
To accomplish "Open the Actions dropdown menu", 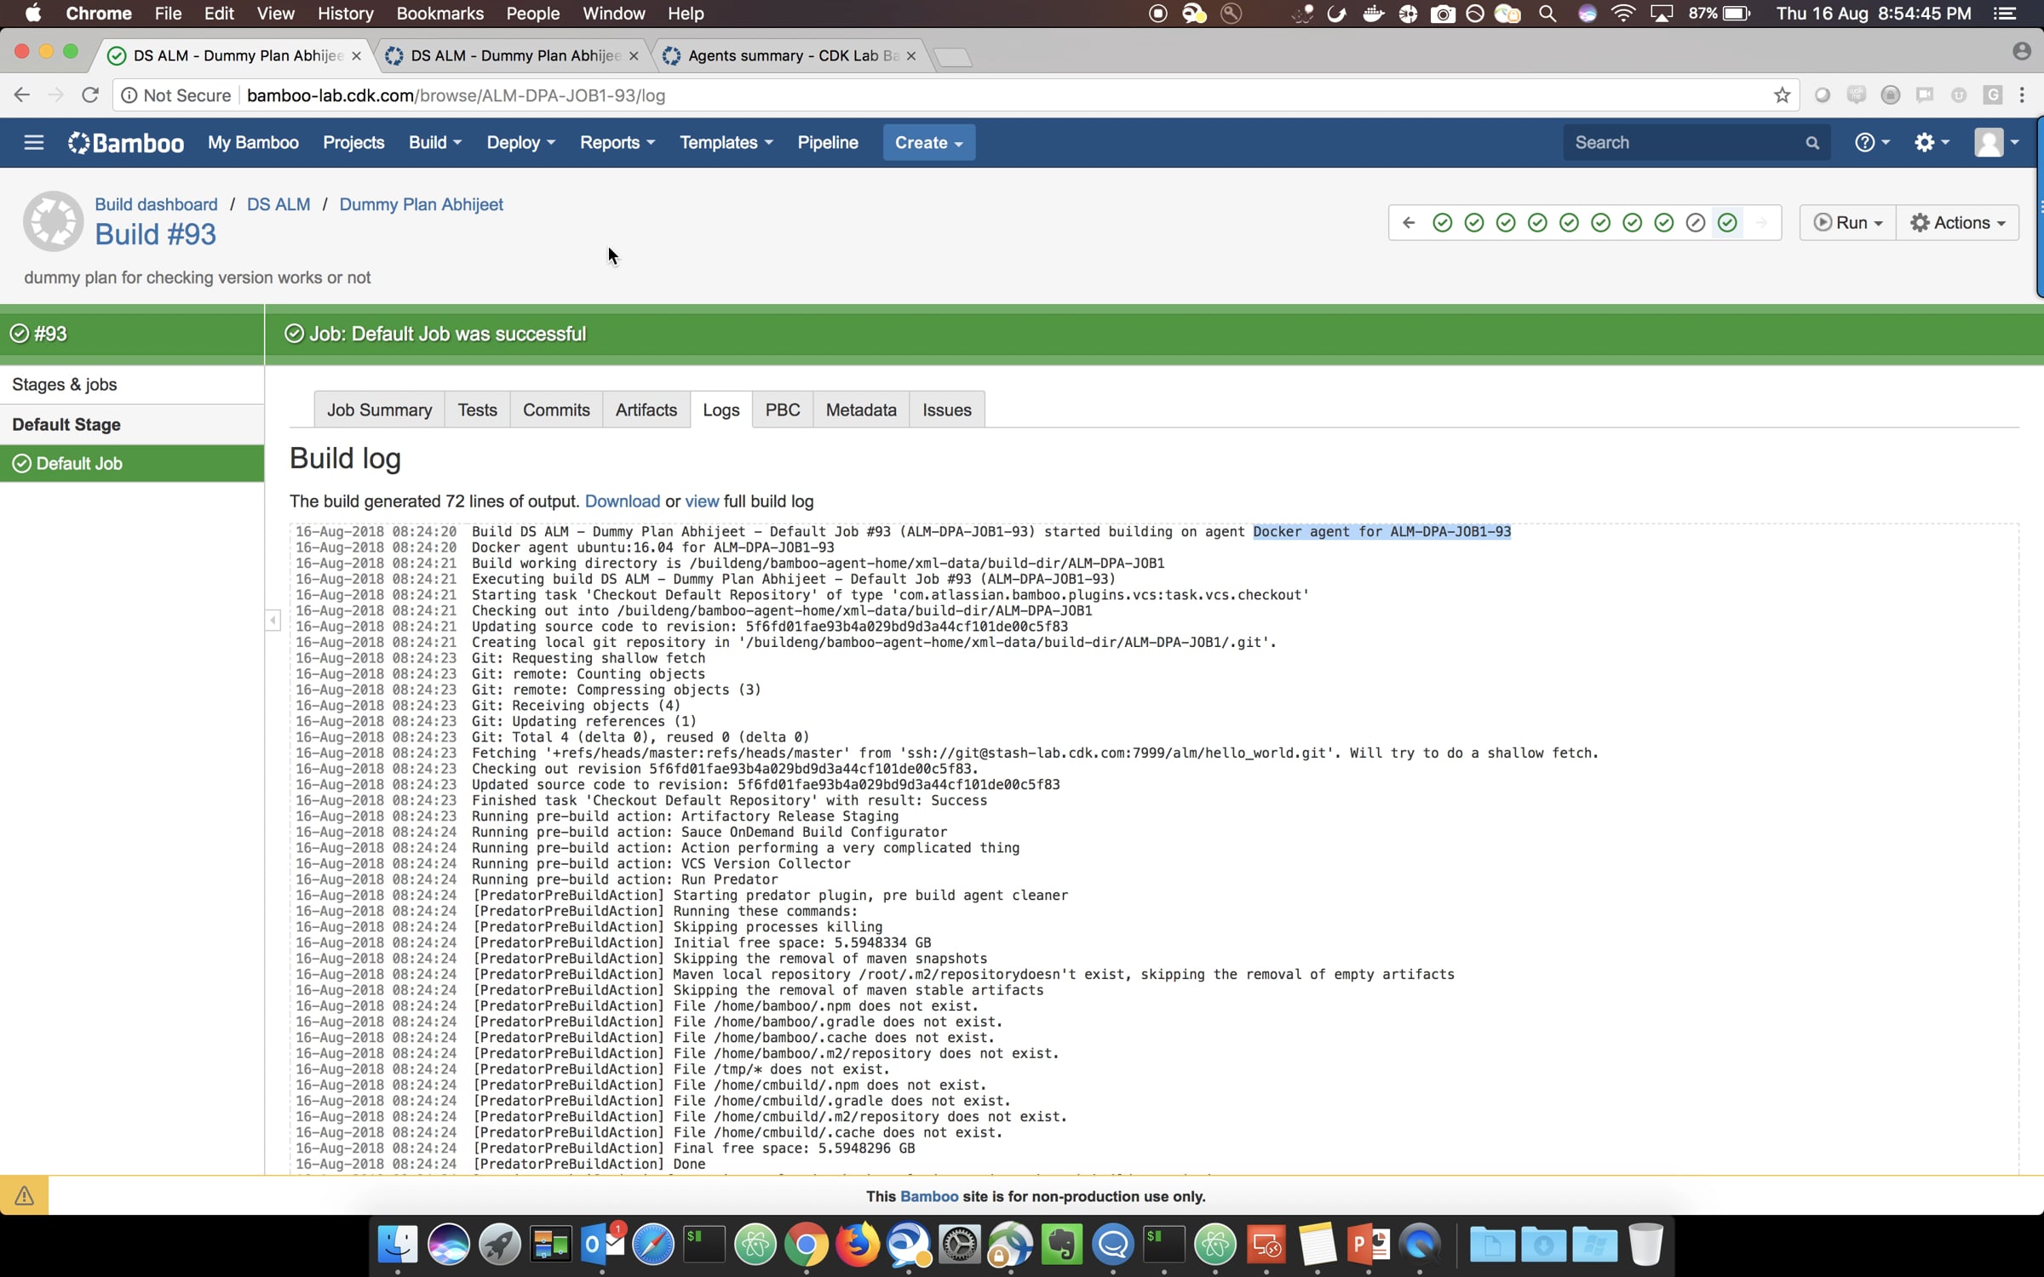I will [x=1957, y=223].
